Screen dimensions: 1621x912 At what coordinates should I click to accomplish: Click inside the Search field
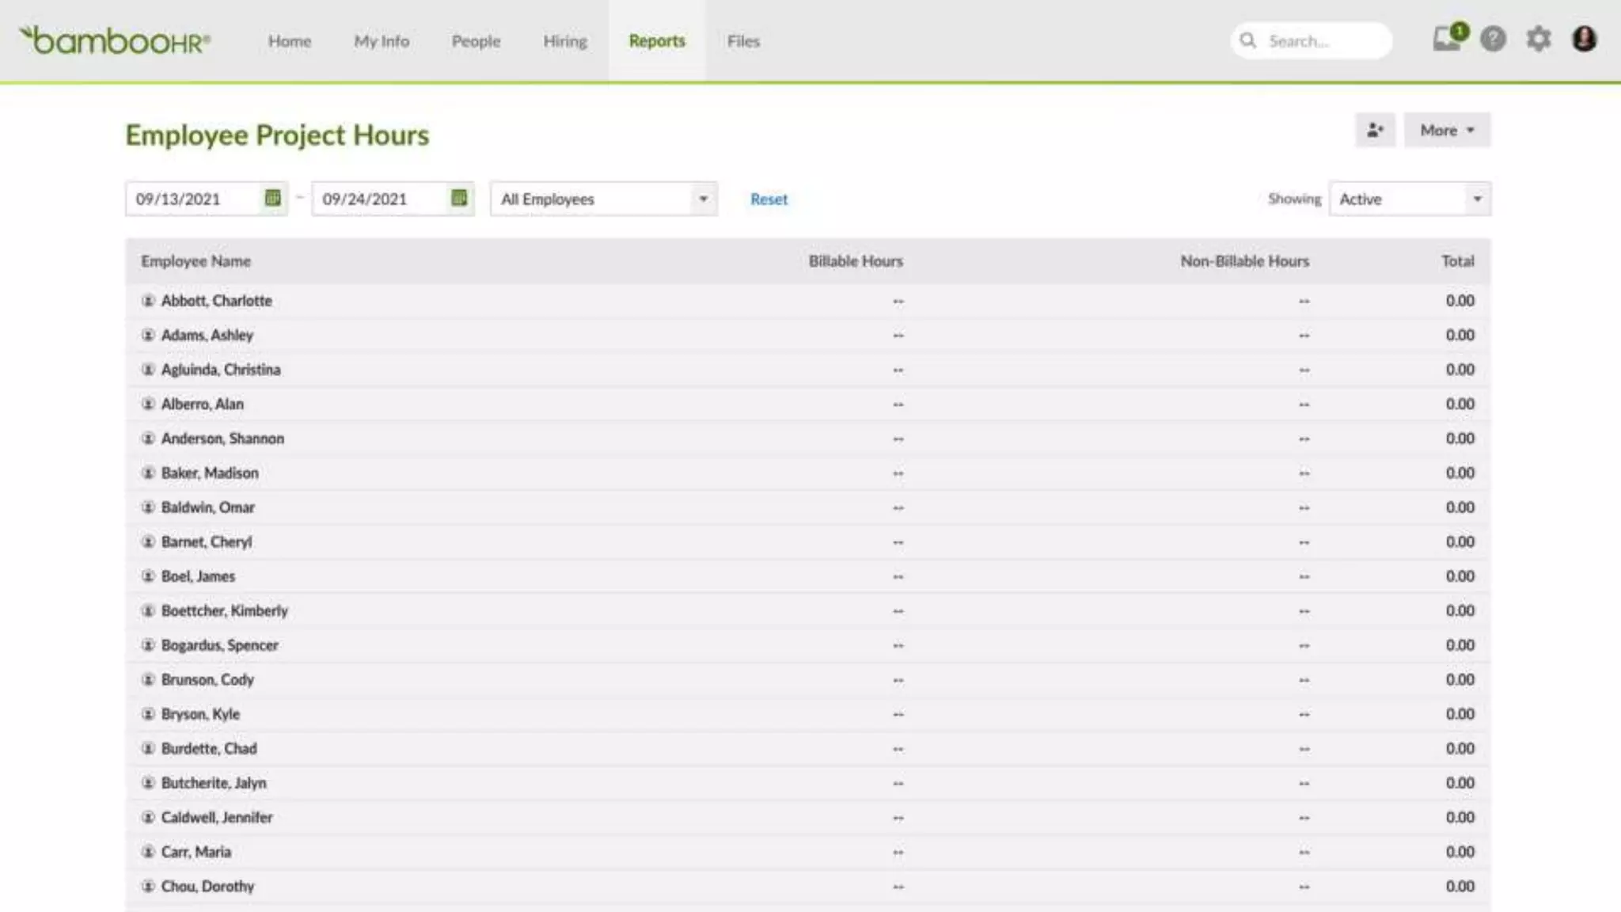point(1322,41)
